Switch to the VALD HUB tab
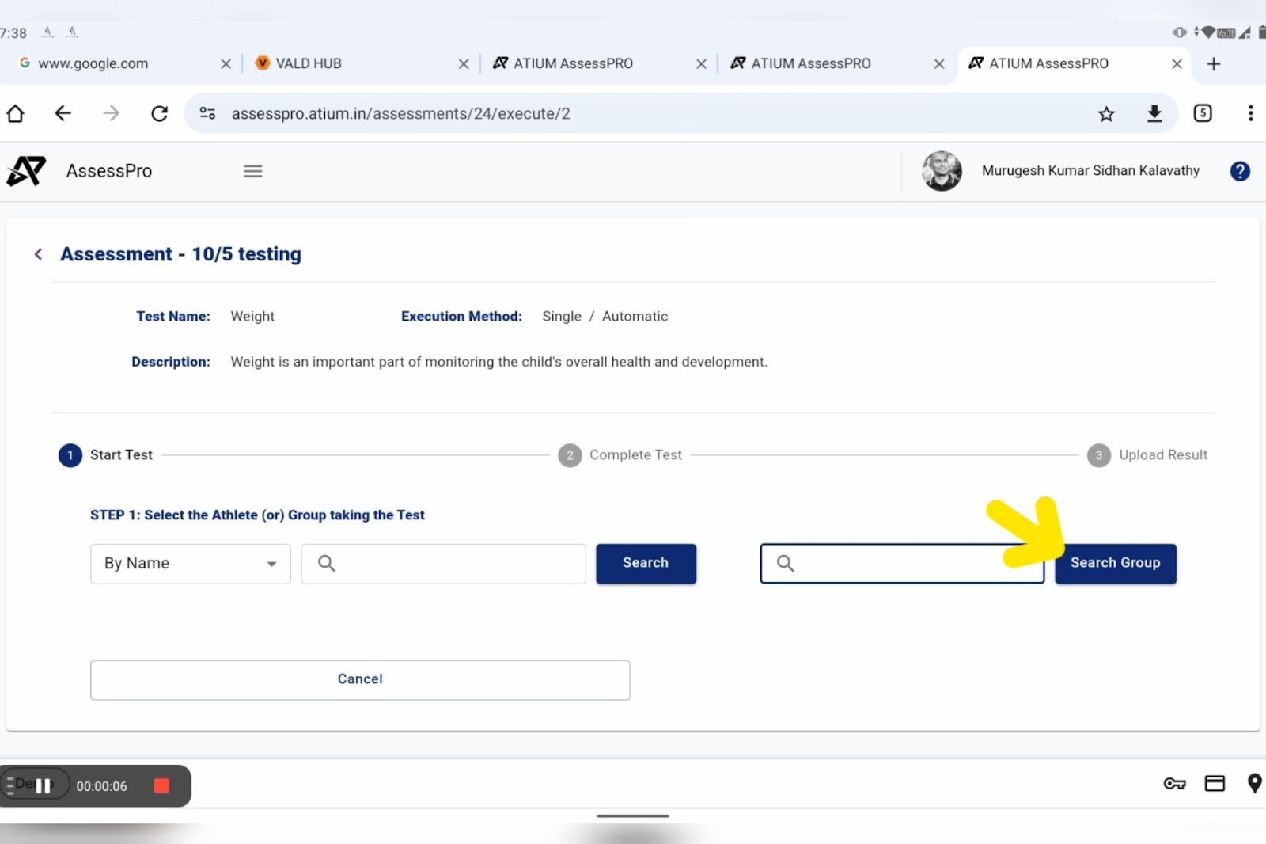The width and height of the screenshot is (1266, 844). point(309,63)
